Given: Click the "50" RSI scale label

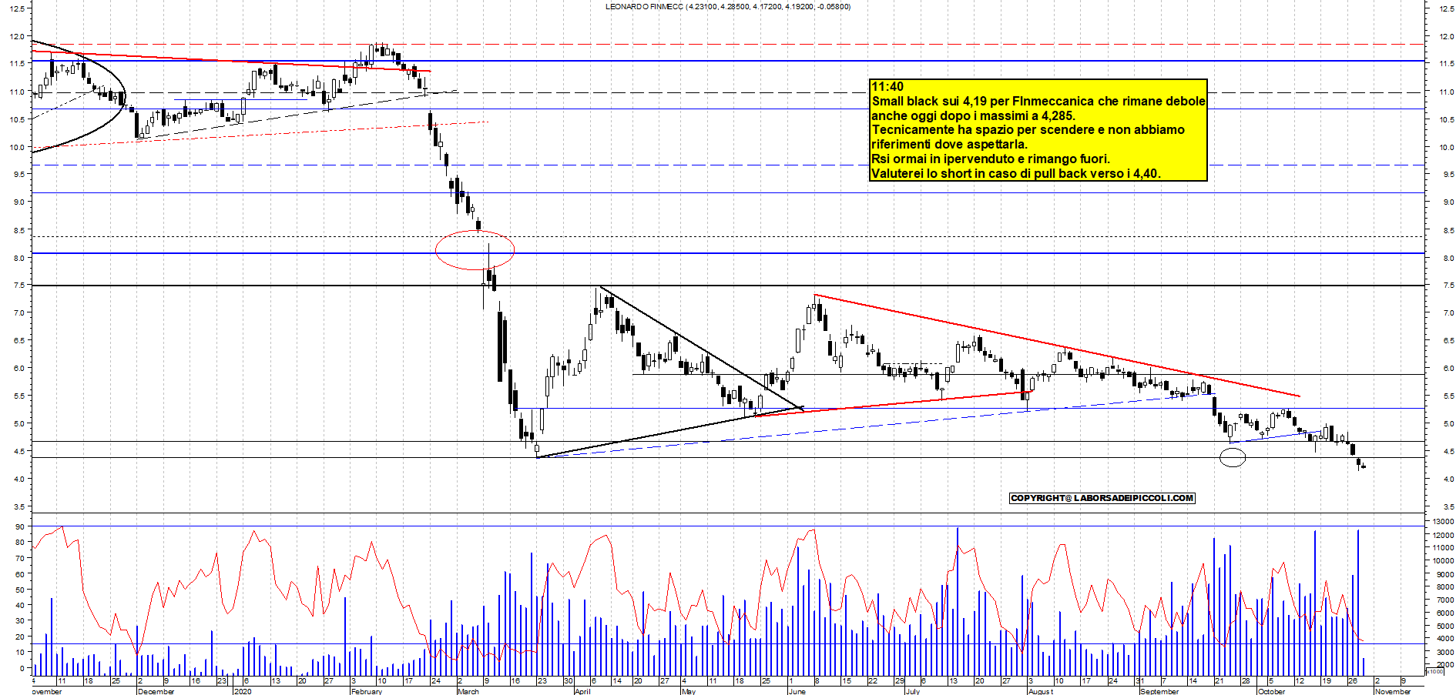Looking at the screenshot, I should (x=19, y=590).
